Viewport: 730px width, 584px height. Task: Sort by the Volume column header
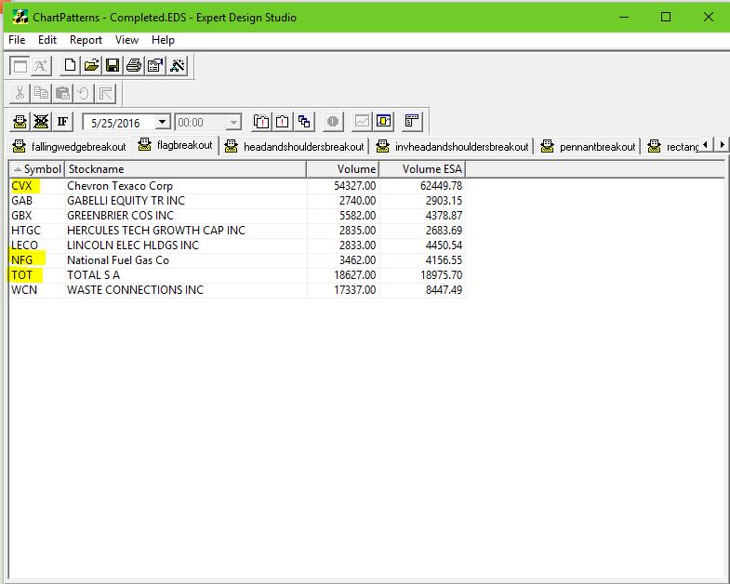[x=342, y=169]
